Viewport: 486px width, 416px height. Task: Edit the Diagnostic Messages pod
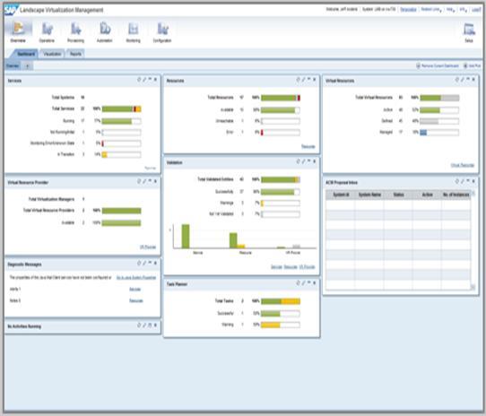tap(144, 264)
